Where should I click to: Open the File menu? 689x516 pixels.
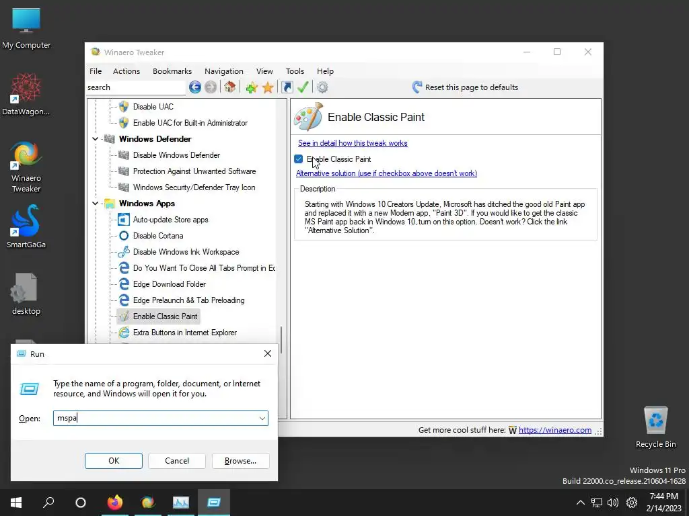[96, 71]
